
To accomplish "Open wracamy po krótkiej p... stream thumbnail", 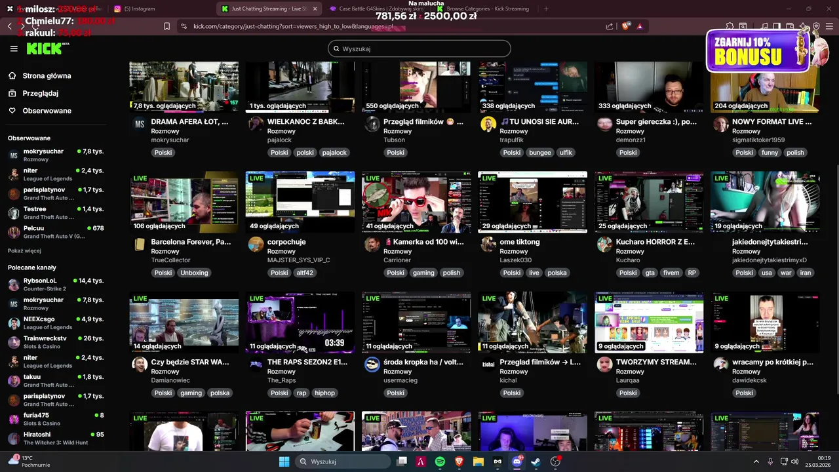I will coord(765,323).
